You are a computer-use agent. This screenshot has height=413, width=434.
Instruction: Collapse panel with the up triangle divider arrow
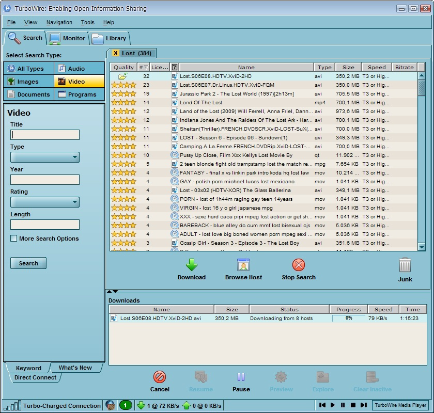pos(110,291)
